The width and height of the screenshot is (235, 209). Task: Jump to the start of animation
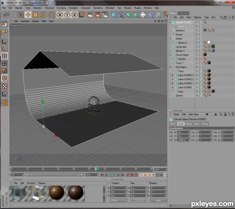coord(102,175)
